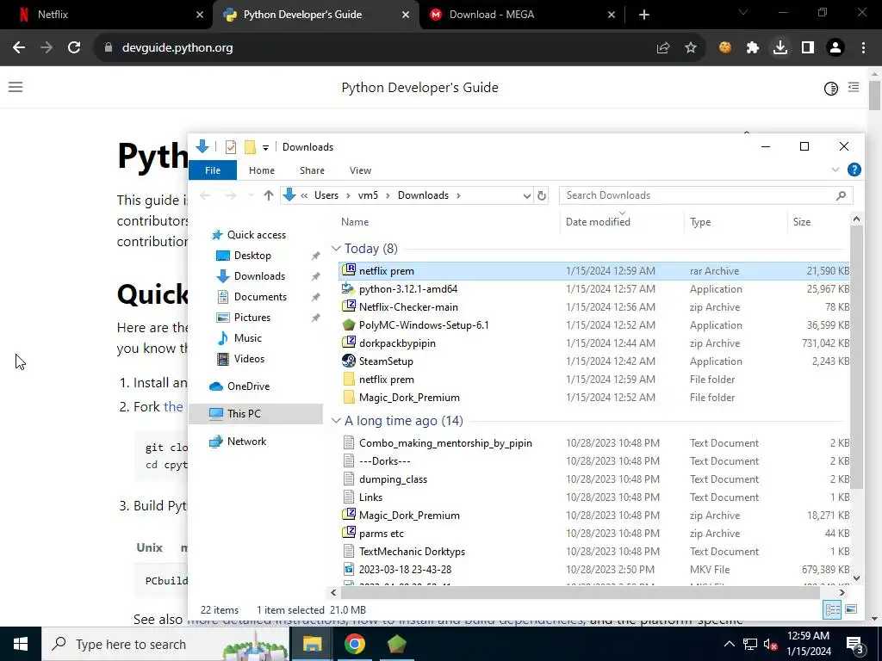Click New Folder quick access toolbar icon

(x=250, y=147)
